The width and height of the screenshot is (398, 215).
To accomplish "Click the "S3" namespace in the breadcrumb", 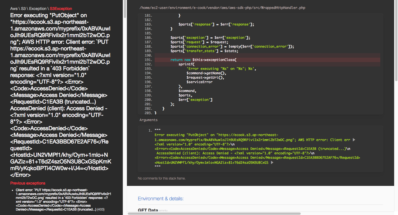I will (x=23, y=8).
